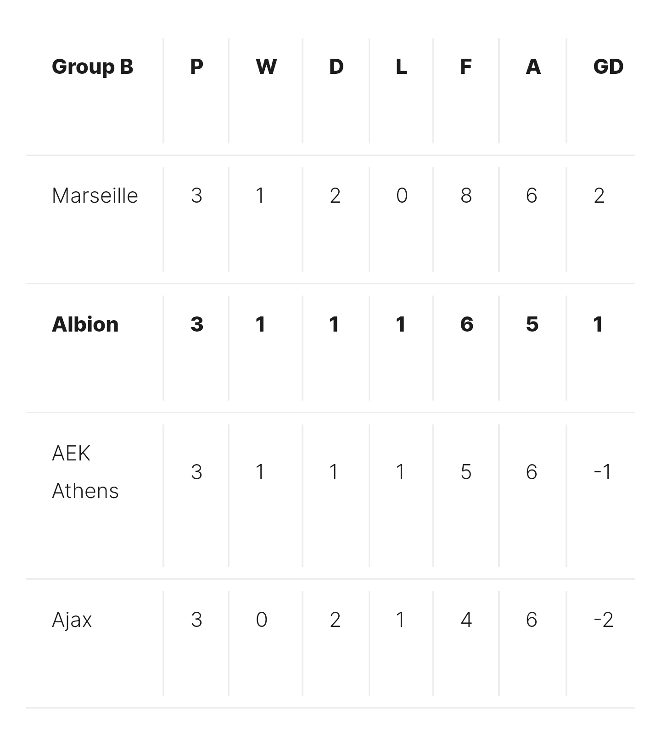Select Albion's goal difference value
Viewport: 661px width, 737px height.
coord(598,325)
